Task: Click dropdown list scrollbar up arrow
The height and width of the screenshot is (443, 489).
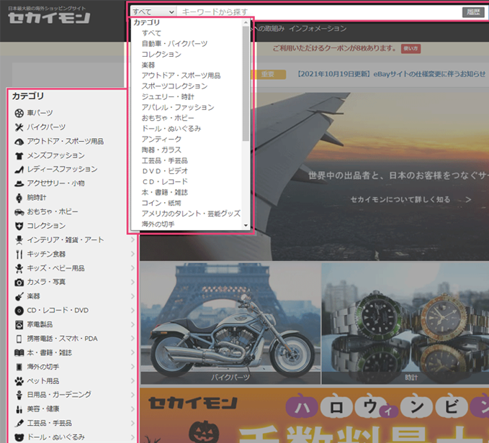Action: click(x=246, y=22)
